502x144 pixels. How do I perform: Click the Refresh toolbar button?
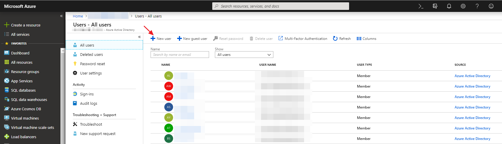pos(342,39)
